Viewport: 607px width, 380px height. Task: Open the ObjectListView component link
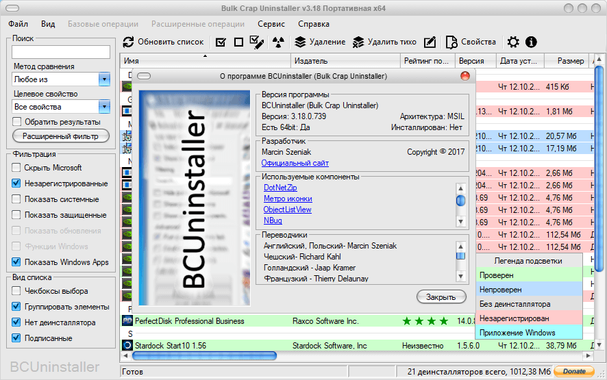[287, 210]
